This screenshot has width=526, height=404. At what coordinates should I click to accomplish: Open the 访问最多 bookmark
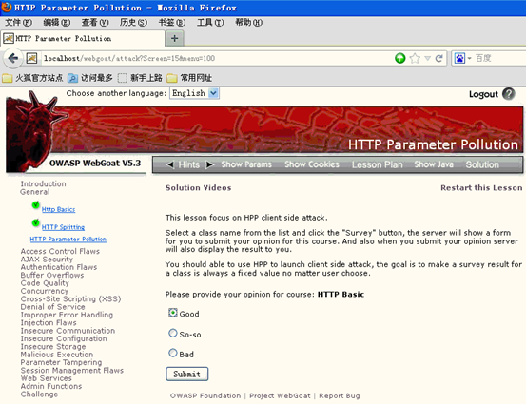pyautogui.click(x=90, y=78)
